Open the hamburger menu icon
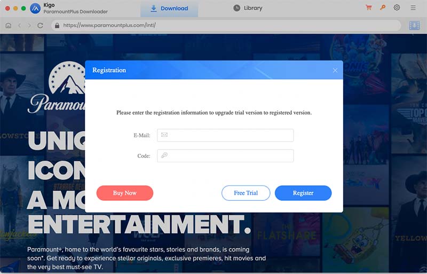427x274 pixels. point(413,8)
